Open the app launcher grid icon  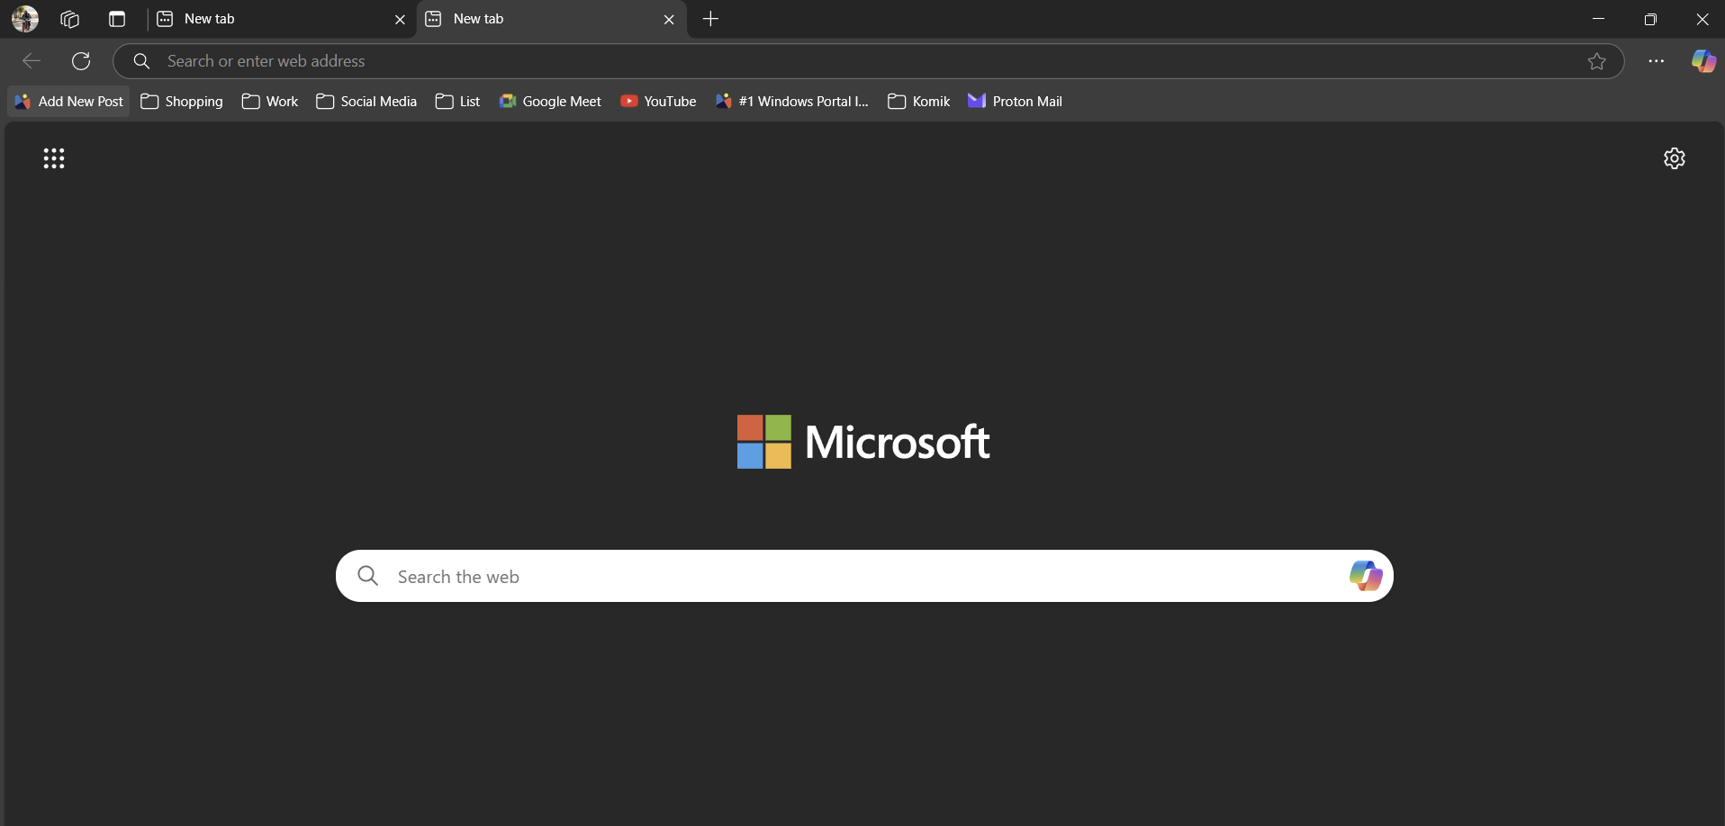pyautogui.click(x=54, y=158)
